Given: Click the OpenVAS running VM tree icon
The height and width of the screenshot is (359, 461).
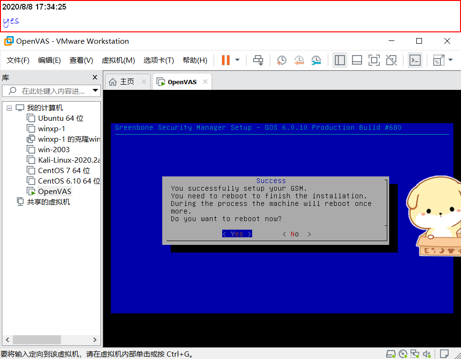Looking at the screenshot, I should [31, 192].
